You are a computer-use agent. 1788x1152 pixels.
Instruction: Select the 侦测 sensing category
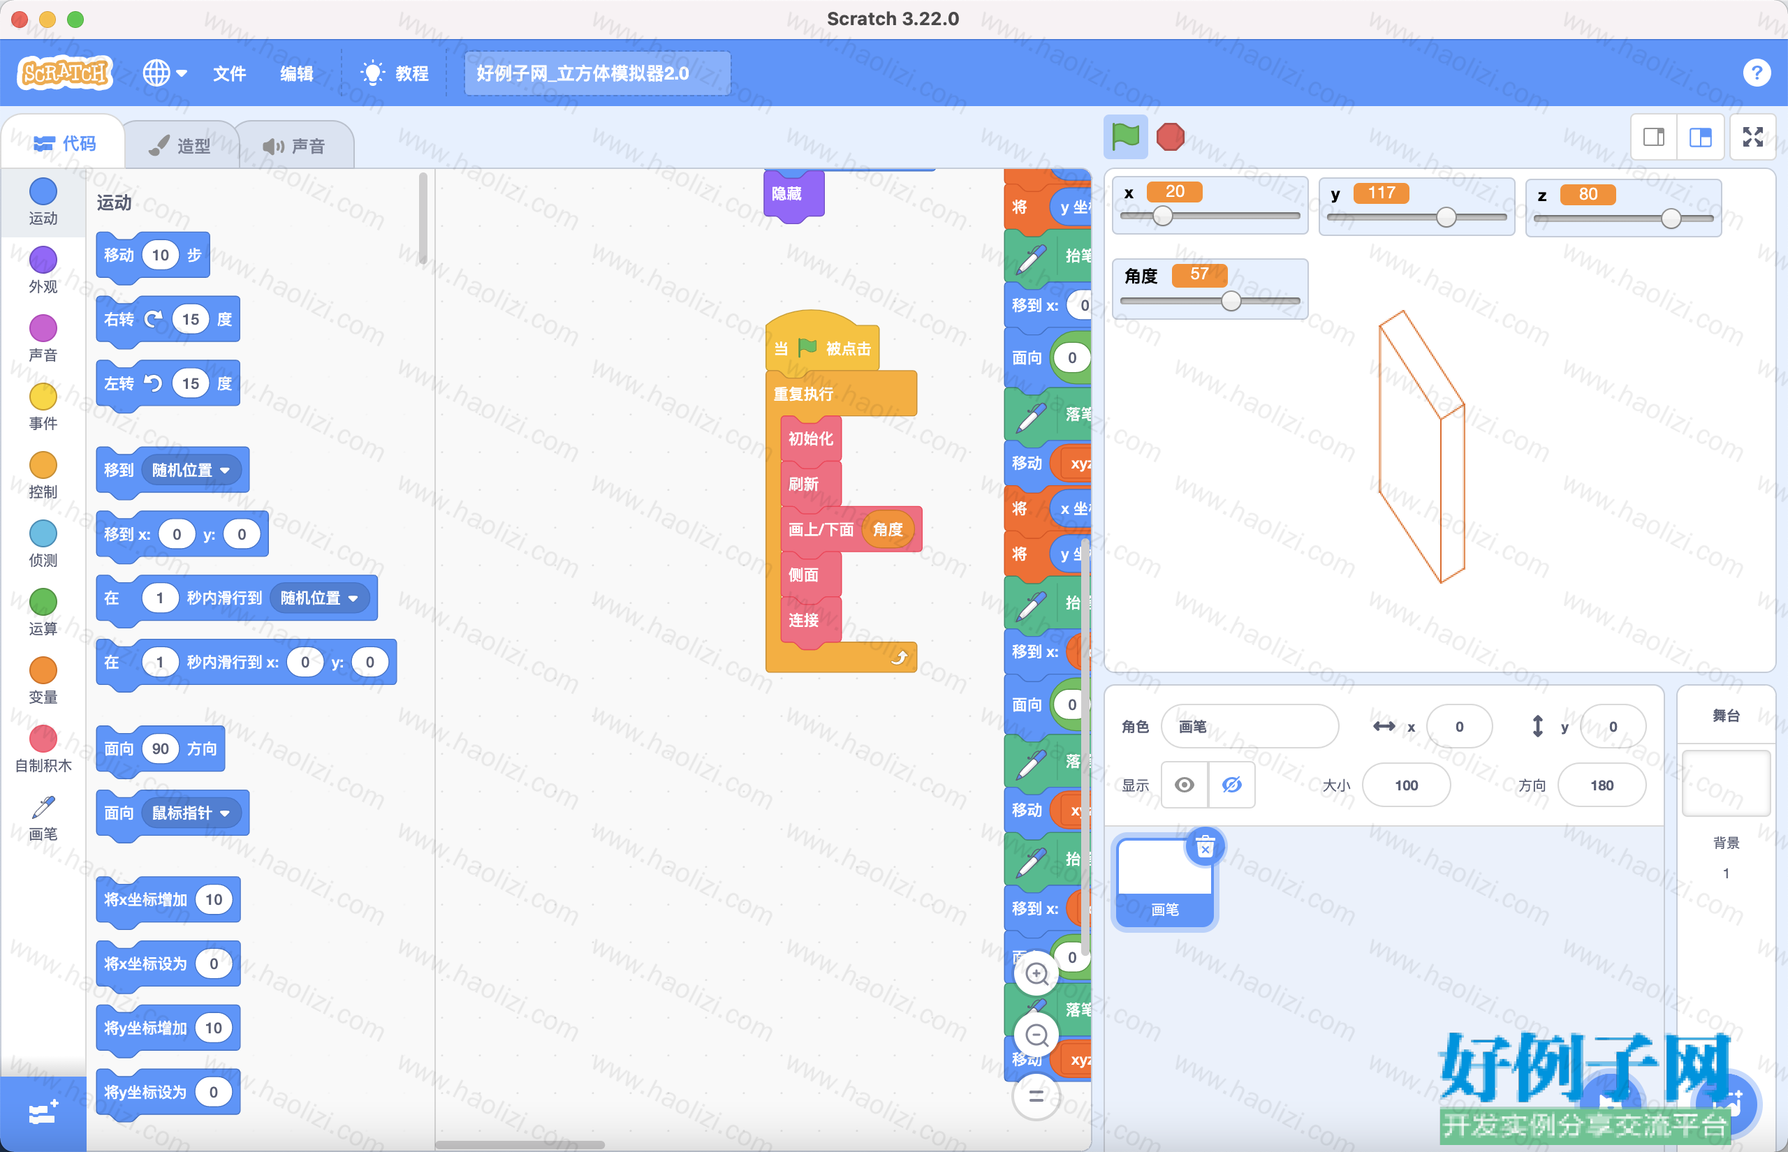pos(43,543)
